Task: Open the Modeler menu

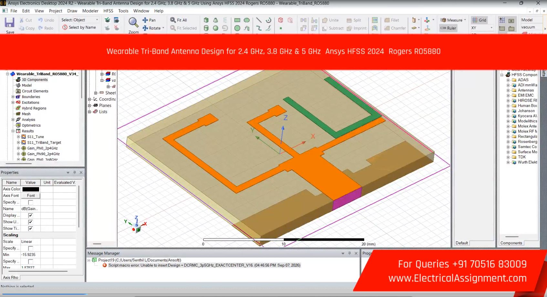Action: coord(90,11)
